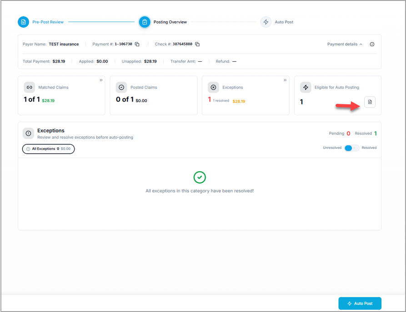Screen dimensions: 406x312
Task: Click the Matched Claims link icon
Action: tap(30, 88)
